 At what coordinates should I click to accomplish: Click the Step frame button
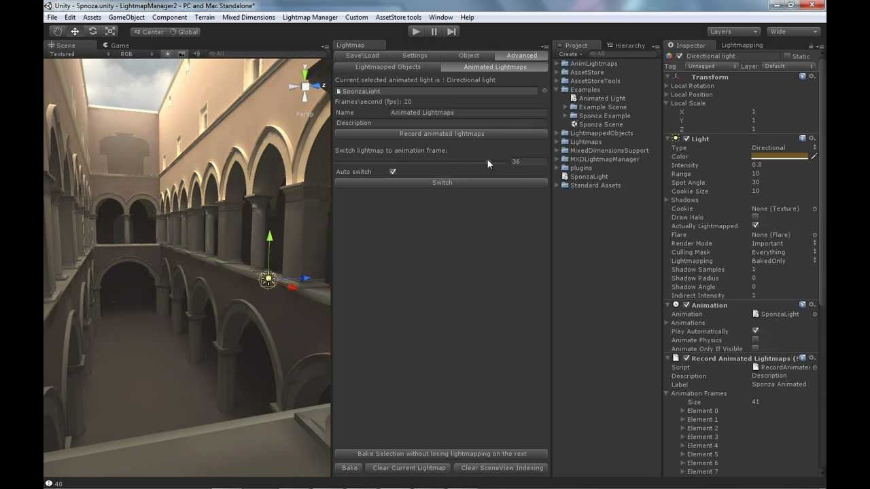point(451,31)
